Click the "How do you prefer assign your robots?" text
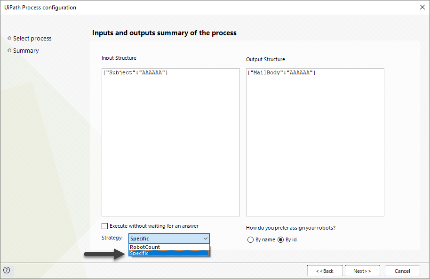This screenshot has width=430, height=279. pos(291,228)
